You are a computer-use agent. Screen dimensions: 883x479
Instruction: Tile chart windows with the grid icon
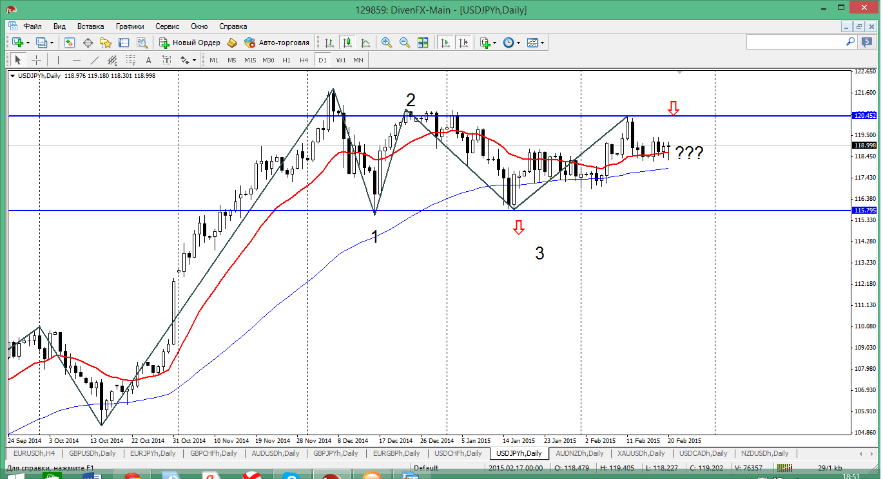[423, 42]
